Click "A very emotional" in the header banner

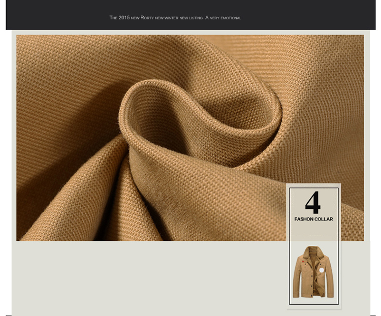pos(223,18)
